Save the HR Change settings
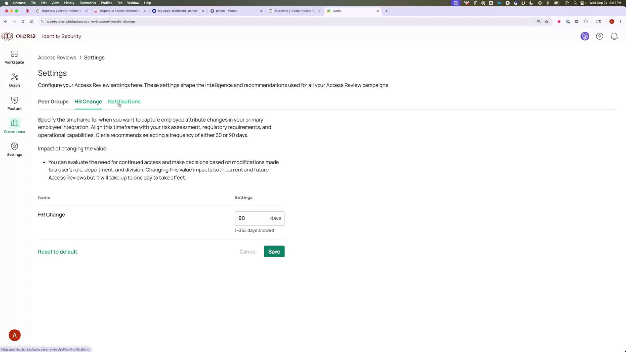626x352 pixels. coord(274,251)
